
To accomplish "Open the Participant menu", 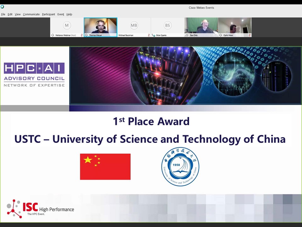I will (48, 14).
